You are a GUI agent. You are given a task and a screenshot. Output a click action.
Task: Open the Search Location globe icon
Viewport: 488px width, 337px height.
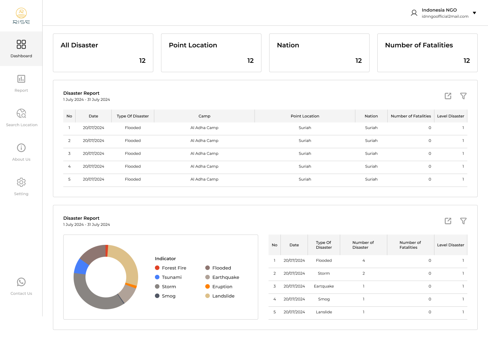click(21, 113)
